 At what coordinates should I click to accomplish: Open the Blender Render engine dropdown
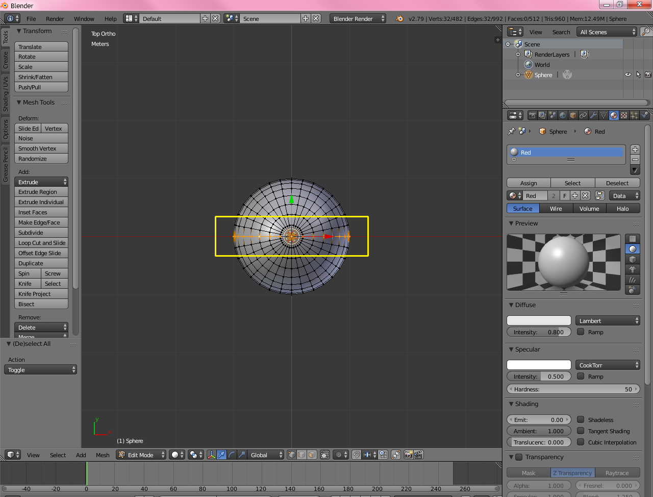click(358, 18)
